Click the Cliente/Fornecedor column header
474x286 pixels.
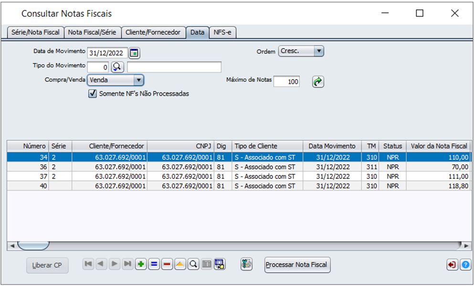(x=109, y=146)
